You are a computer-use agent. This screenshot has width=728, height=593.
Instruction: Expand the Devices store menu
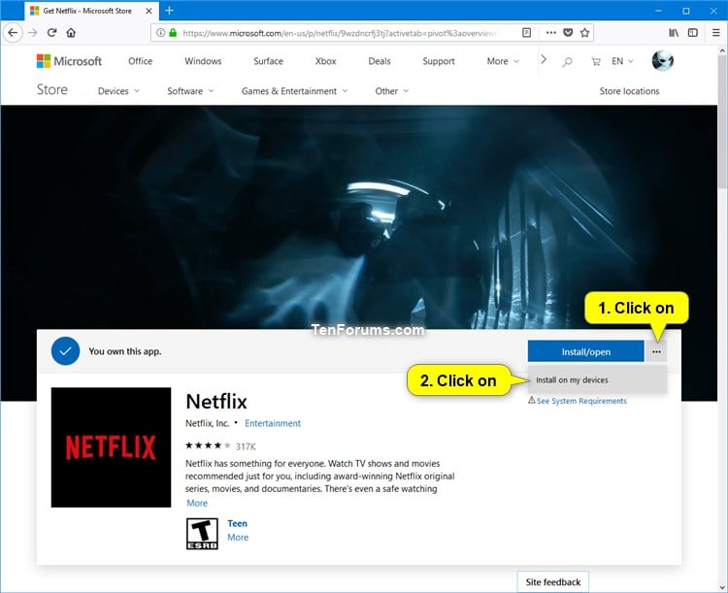tap(118, 91)
